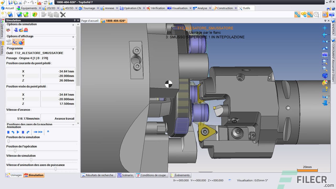Toggle the stock display option in Options d'affichage
The width and height of the screenshot is (336, 189).
click(9, 42)
